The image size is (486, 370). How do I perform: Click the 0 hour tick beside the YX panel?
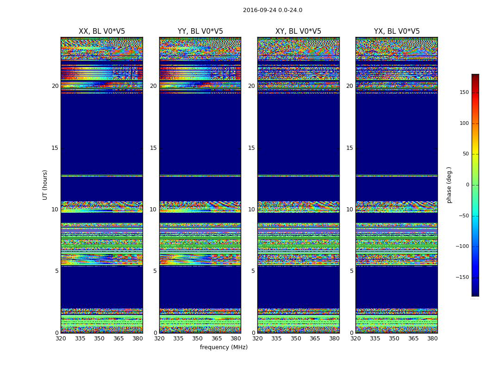(352, 333)
